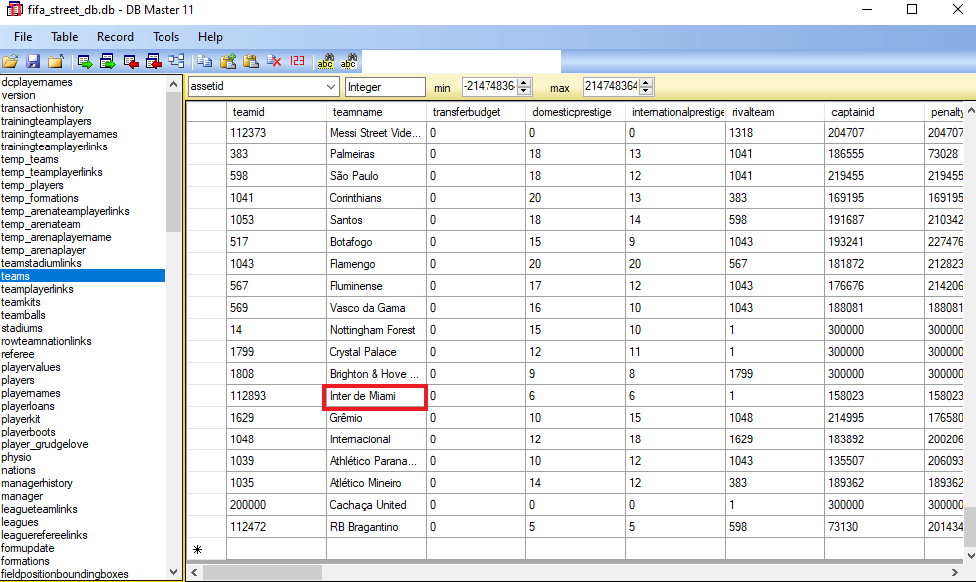Image resolution: width=976 pixels, height=582 pixels.
Task: Select the referee table
Action: (x=18, y=354)
